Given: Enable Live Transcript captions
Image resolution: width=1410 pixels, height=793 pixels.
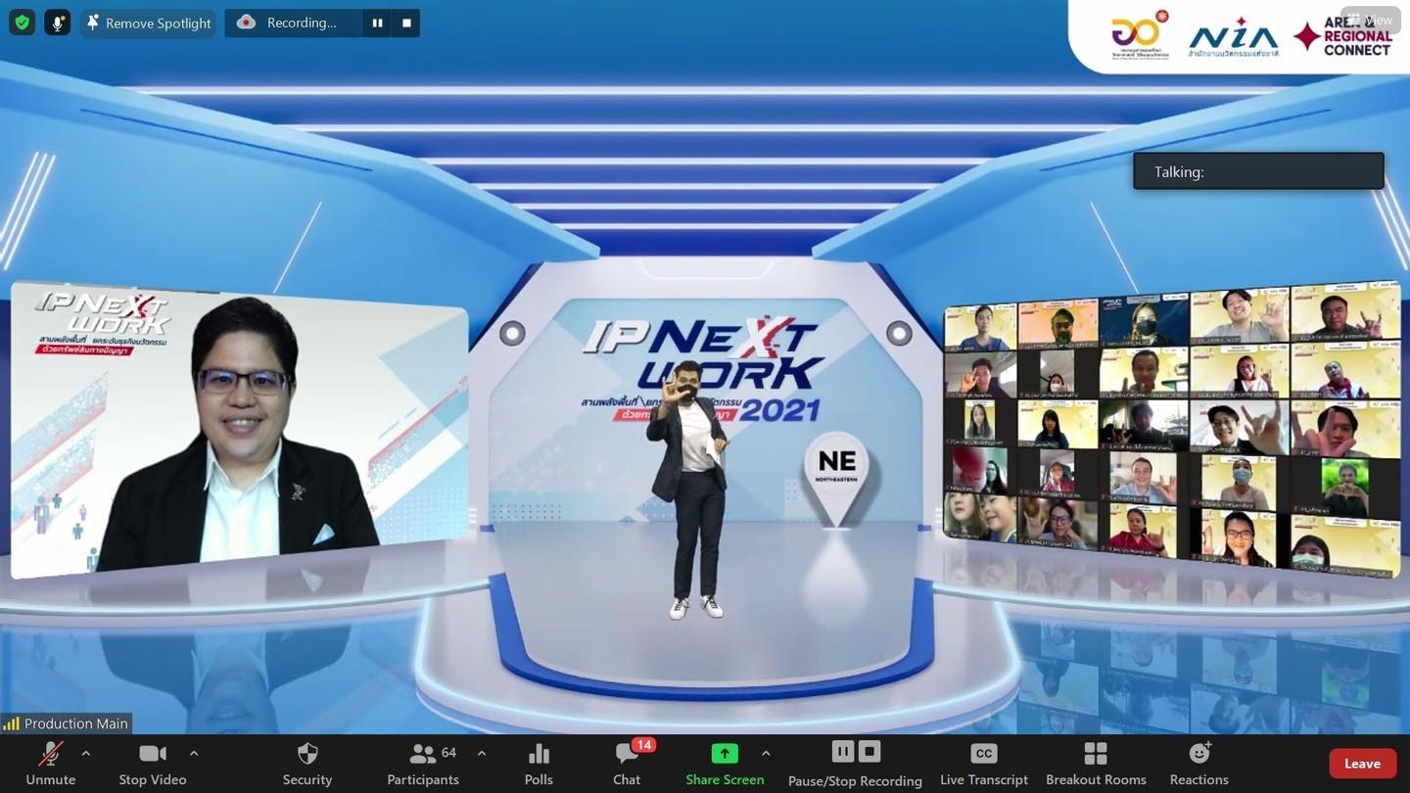Looking at the screenshot, I should 984,764.
